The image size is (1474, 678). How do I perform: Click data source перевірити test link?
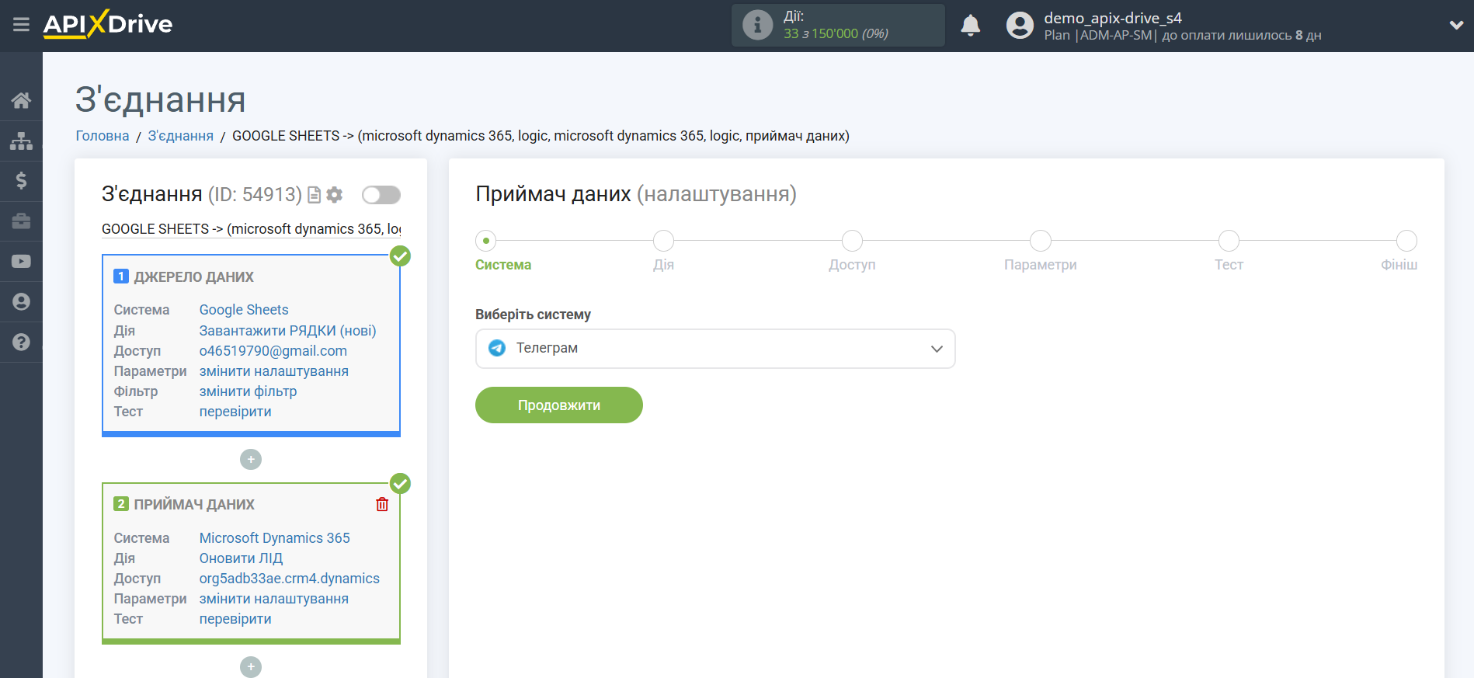(x=235, y=412)
